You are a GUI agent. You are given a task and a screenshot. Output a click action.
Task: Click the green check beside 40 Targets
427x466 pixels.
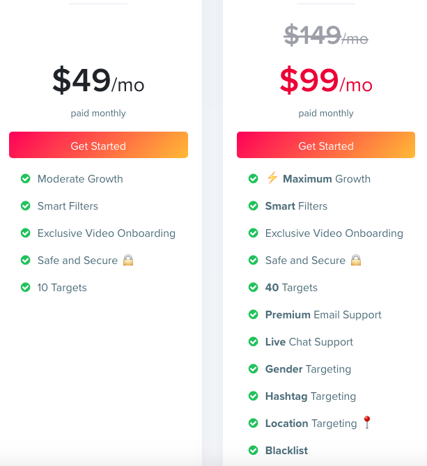pos(253,288)
